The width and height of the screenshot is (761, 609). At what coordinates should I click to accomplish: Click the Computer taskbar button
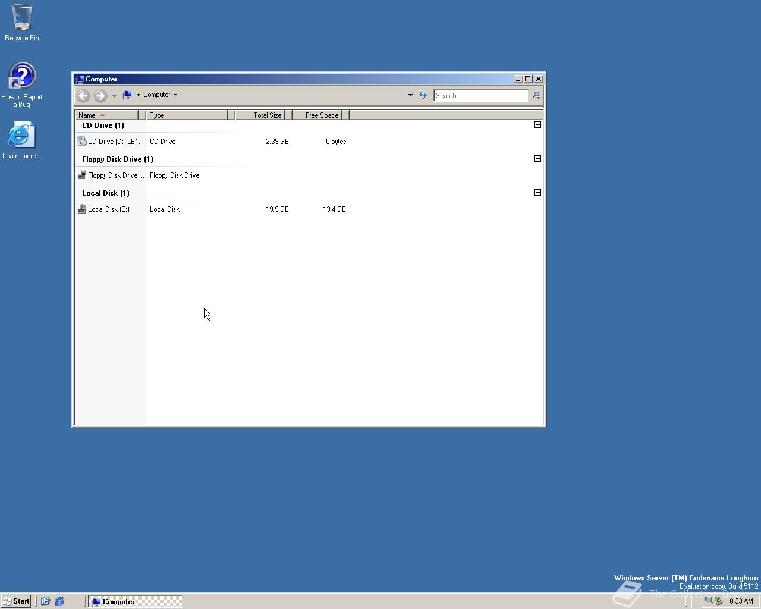click(x=136, y=601)
